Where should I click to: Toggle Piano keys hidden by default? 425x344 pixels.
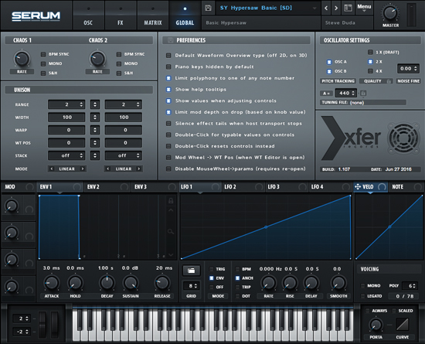pyautogui.click(x=168, y=66)
